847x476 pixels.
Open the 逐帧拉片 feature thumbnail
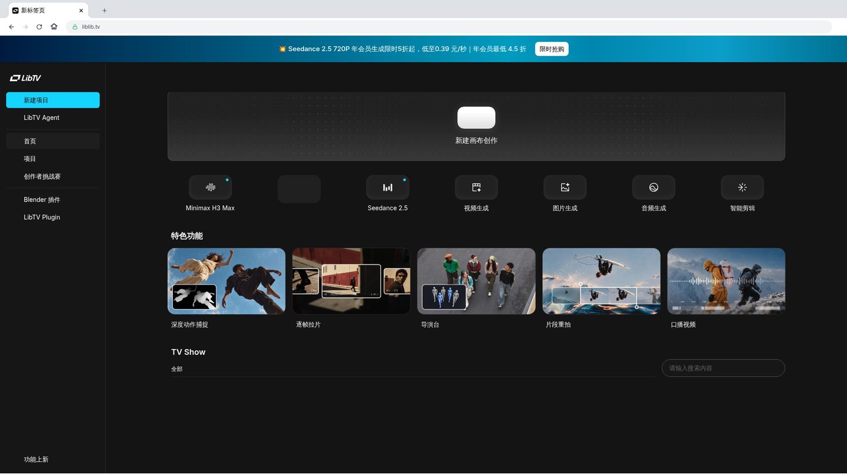[x=351, y=281]
